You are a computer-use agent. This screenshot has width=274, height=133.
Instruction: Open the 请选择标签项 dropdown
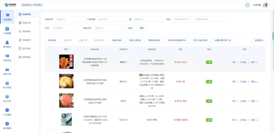click(212, 19)
